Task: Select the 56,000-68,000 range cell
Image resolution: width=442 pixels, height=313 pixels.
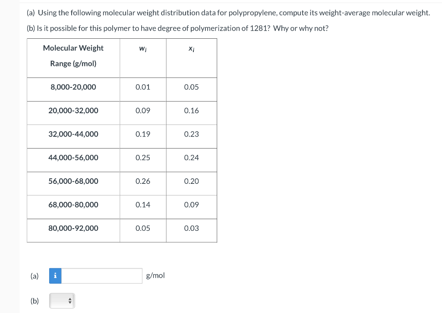Action: click(73, 181)
